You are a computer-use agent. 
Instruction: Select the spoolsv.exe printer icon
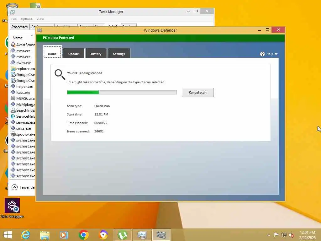tap(13, 134)
